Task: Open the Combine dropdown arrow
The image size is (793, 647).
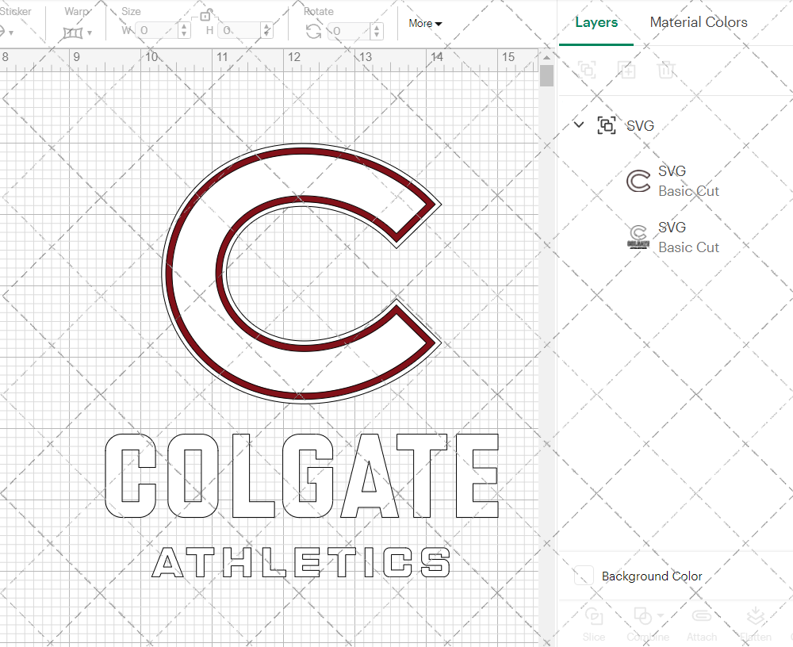Action: 661,616
